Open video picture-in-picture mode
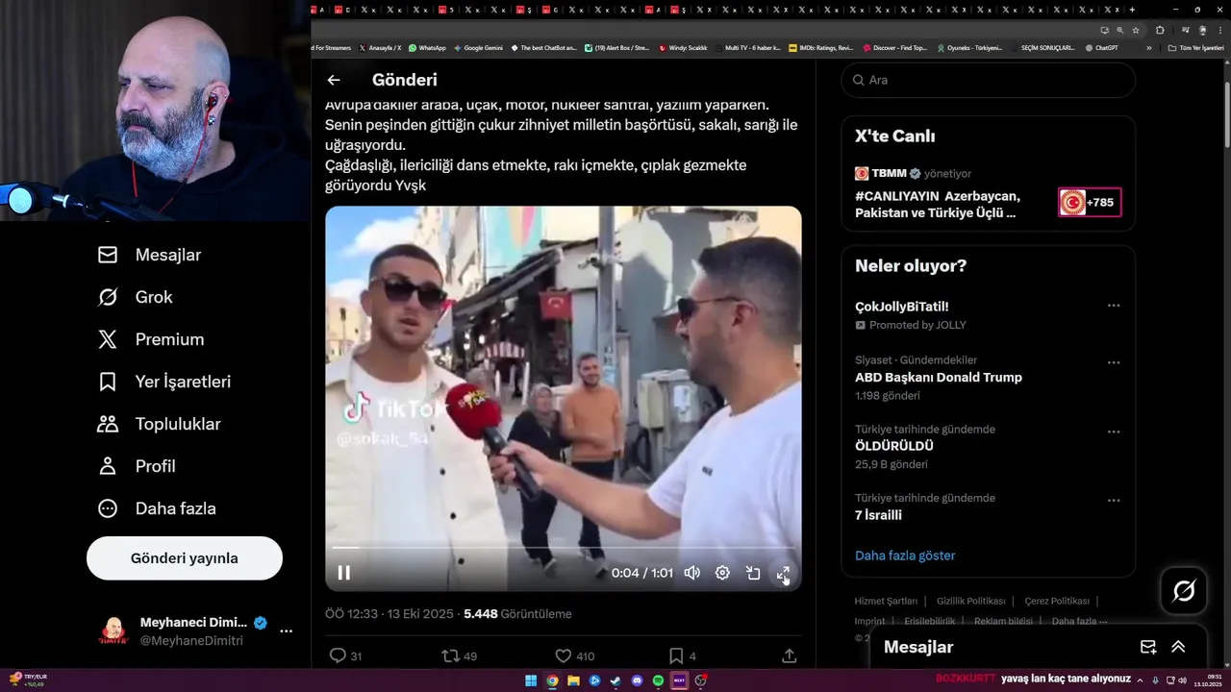Viewport: 1231px width, 692px height. (753, 573)
